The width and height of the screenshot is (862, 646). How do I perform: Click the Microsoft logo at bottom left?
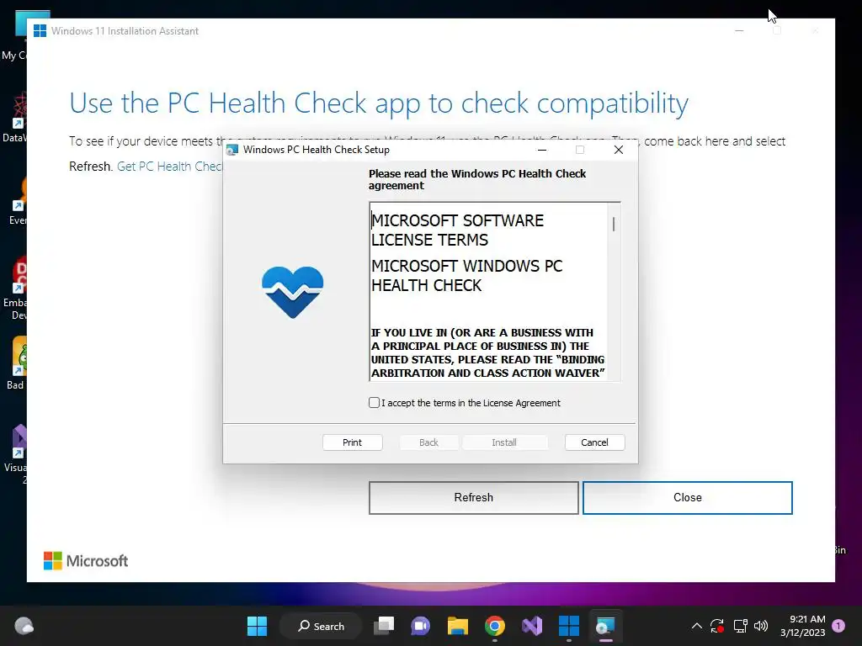pos(86,561)
